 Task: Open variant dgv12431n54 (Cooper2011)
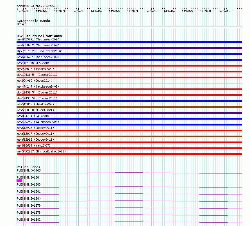37,75
